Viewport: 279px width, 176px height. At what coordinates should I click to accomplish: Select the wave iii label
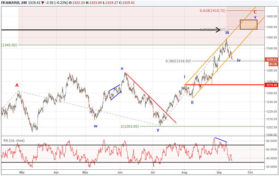click(x=227, y=33)
